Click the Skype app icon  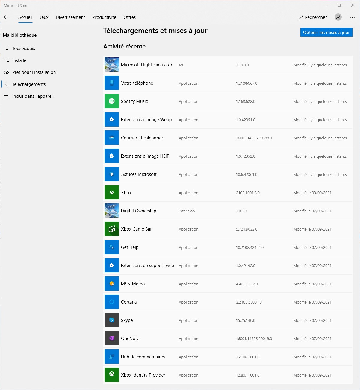(x=112, y=320)
